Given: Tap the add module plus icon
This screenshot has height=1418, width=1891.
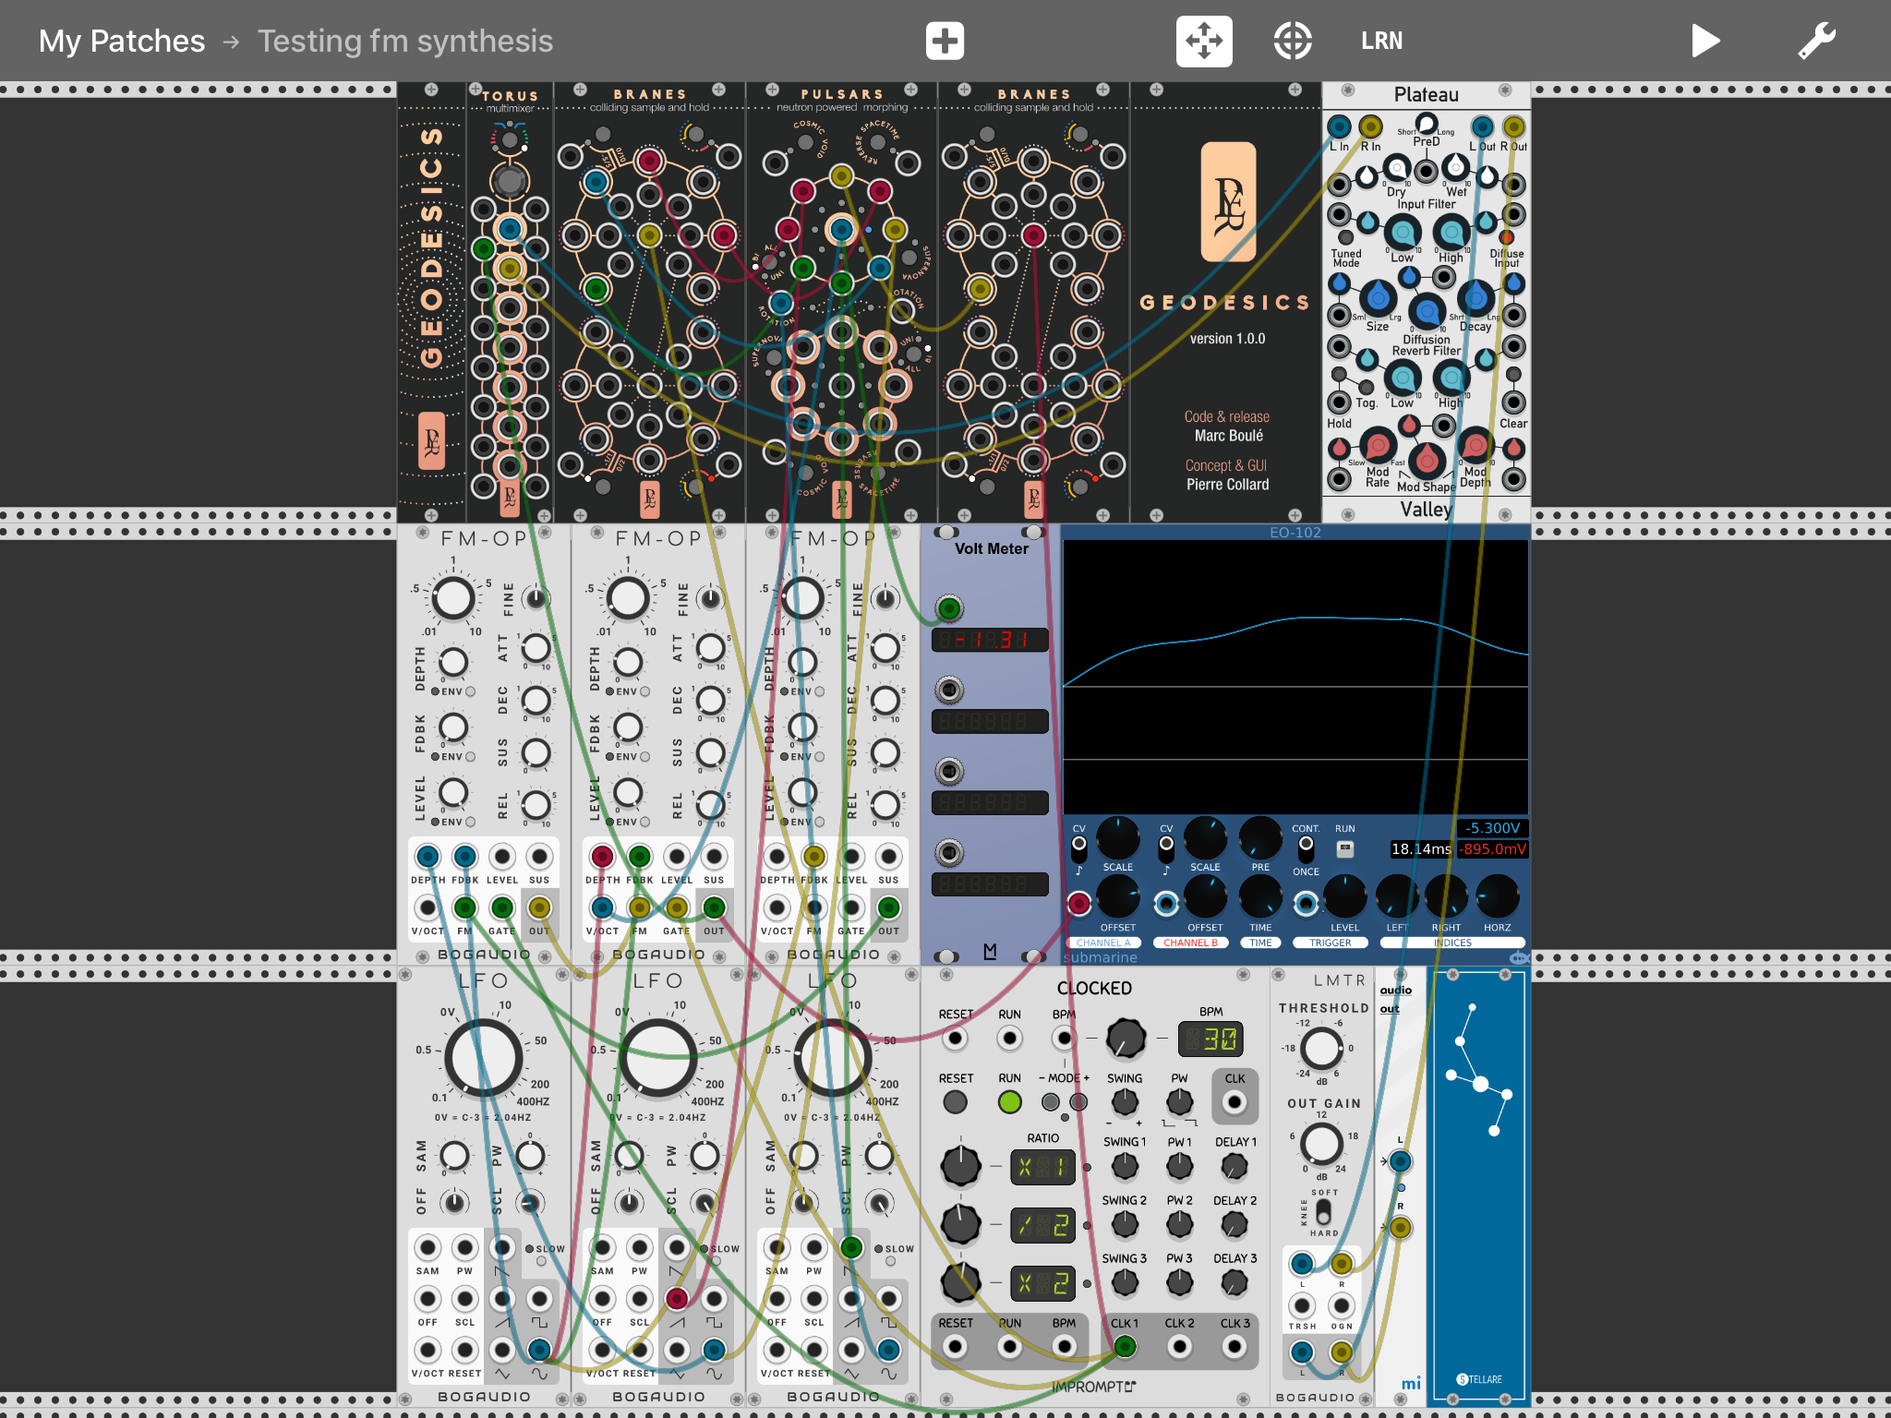Looking at the screenshot, I should pyautogui.click(x=945, y=41).
